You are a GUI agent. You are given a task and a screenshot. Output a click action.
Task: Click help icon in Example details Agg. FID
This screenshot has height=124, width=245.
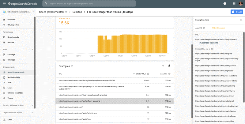(x=204, y=28)
